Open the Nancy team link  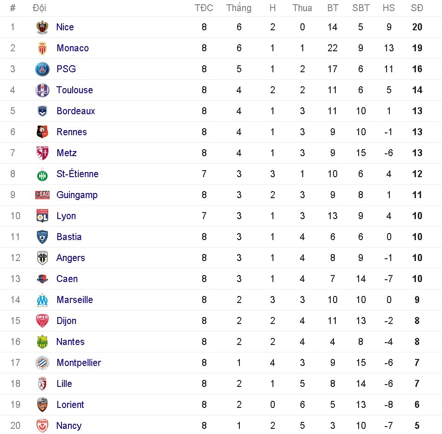click(69, 426)
